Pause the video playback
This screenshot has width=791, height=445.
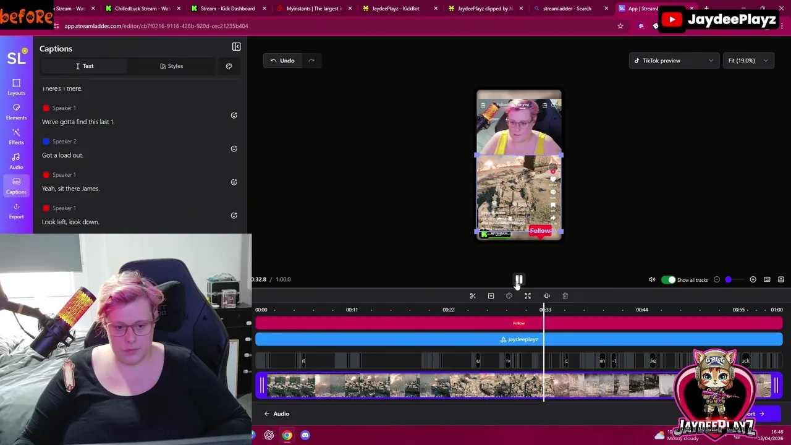click(x=519, y=280)
